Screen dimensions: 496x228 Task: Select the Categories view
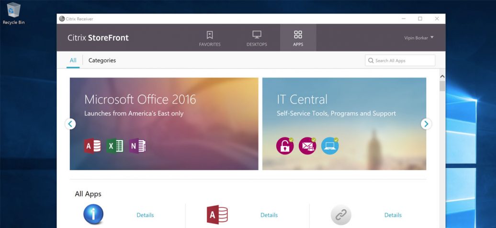click(102, 61)
